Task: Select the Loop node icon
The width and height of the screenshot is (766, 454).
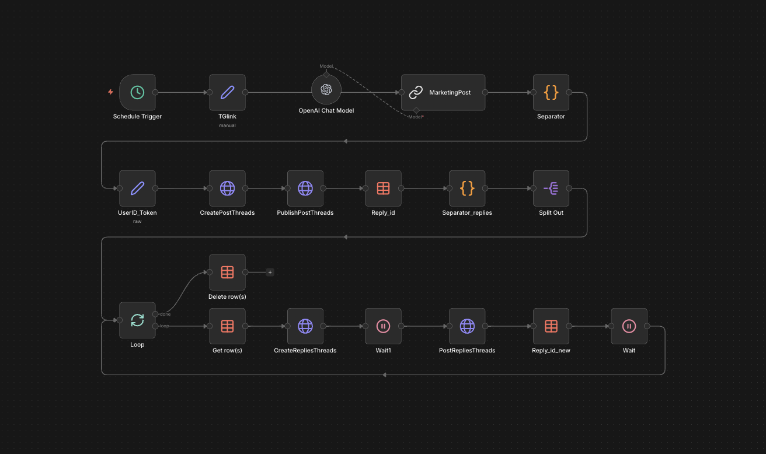Action: pyautogui.click(x=137, y=320)
